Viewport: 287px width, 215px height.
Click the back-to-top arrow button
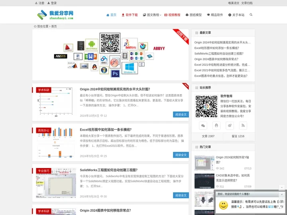282,188
